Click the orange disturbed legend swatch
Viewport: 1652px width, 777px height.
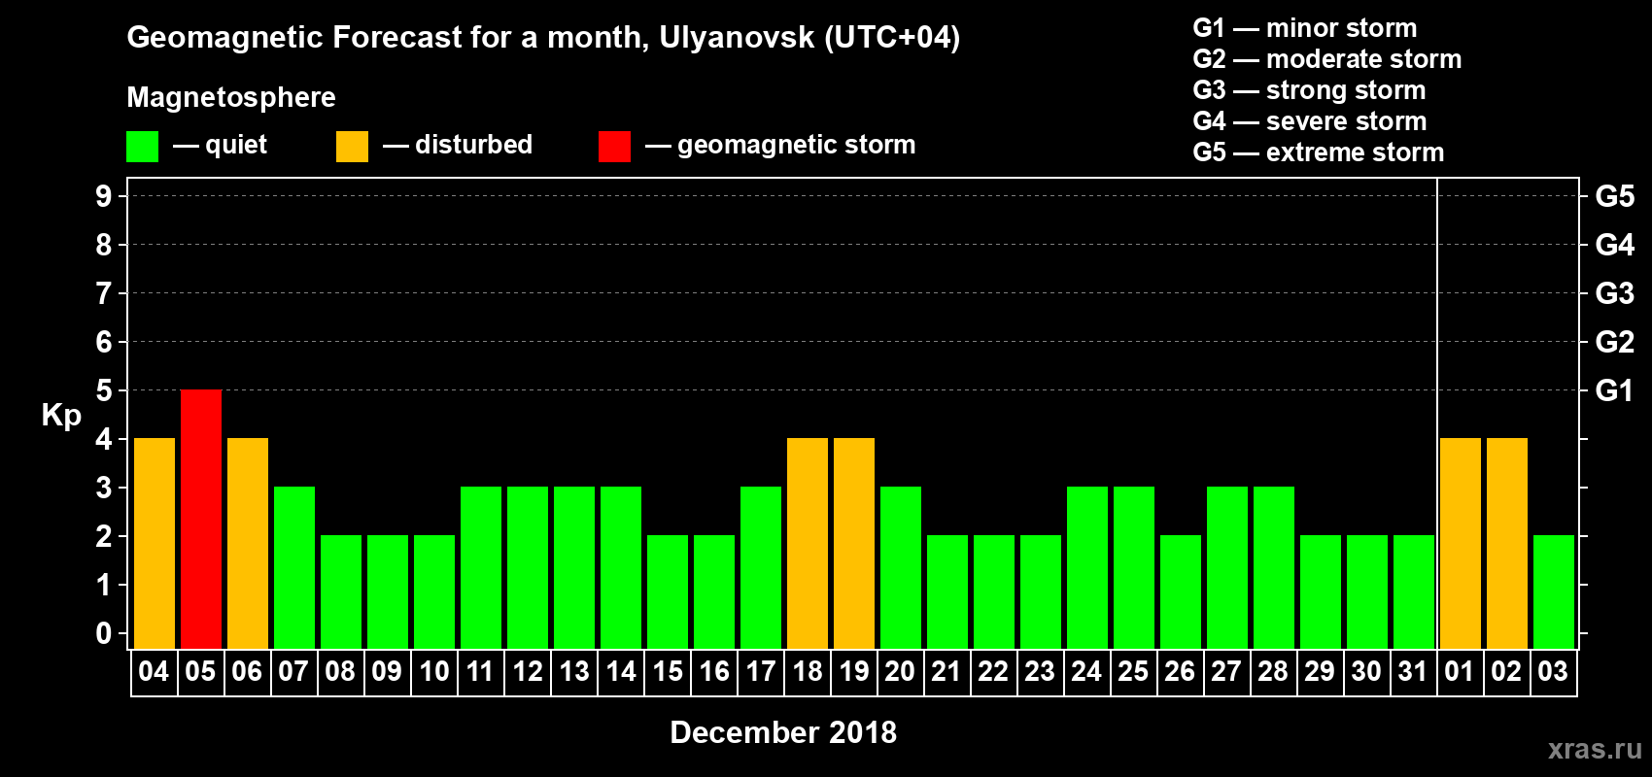tap(352, 147)
